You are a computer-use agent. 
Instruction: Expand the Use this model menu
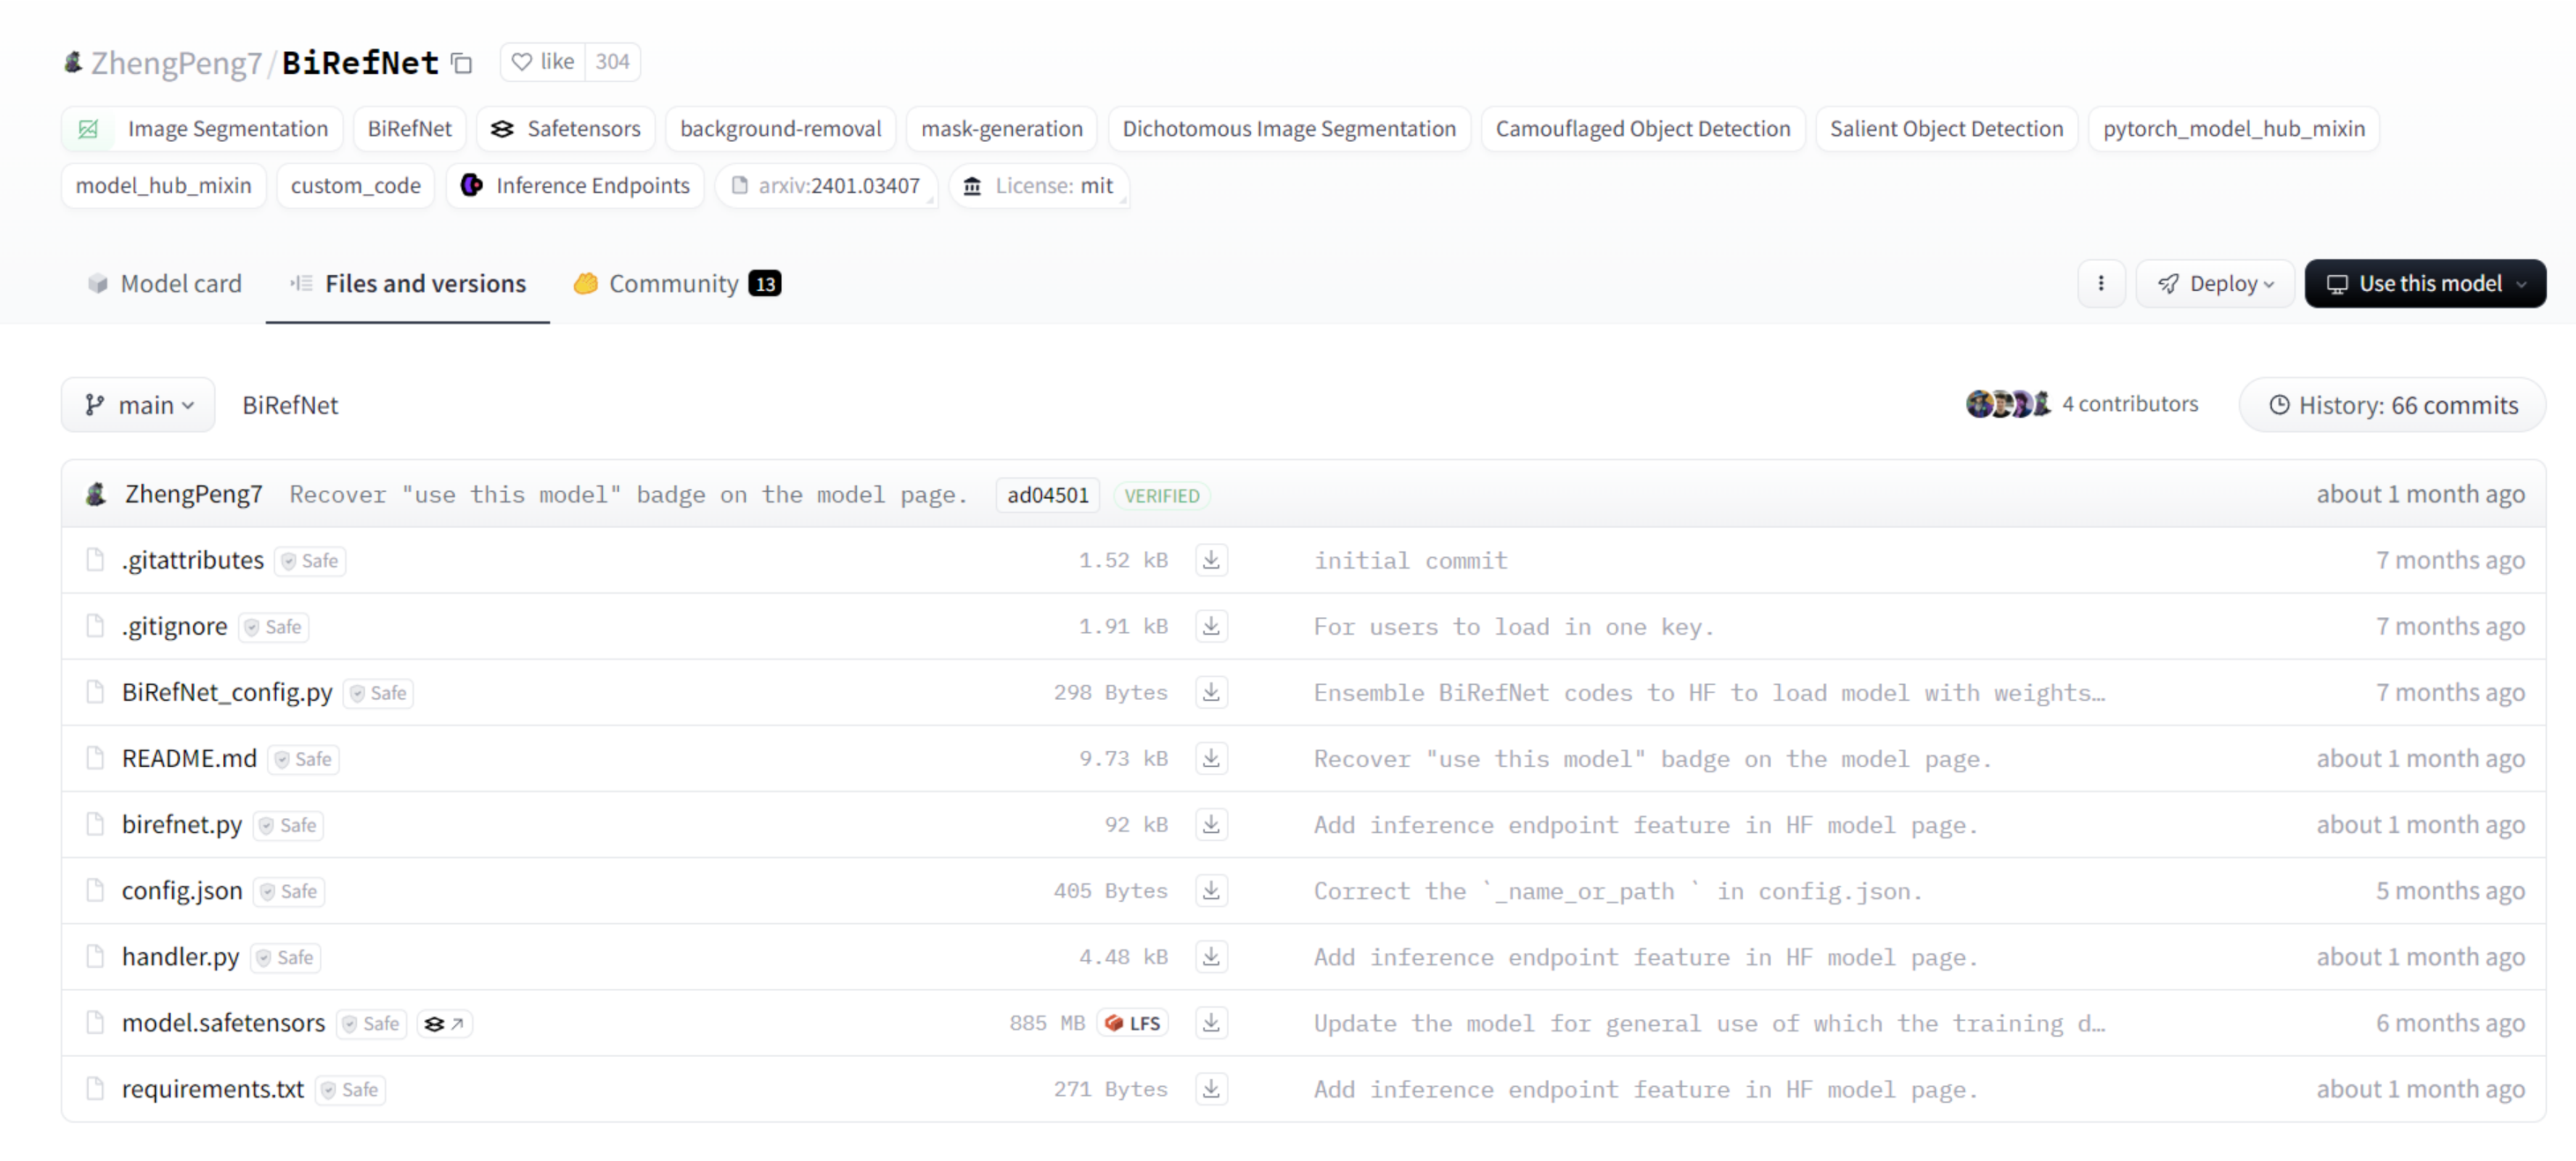pos(2424,284)
